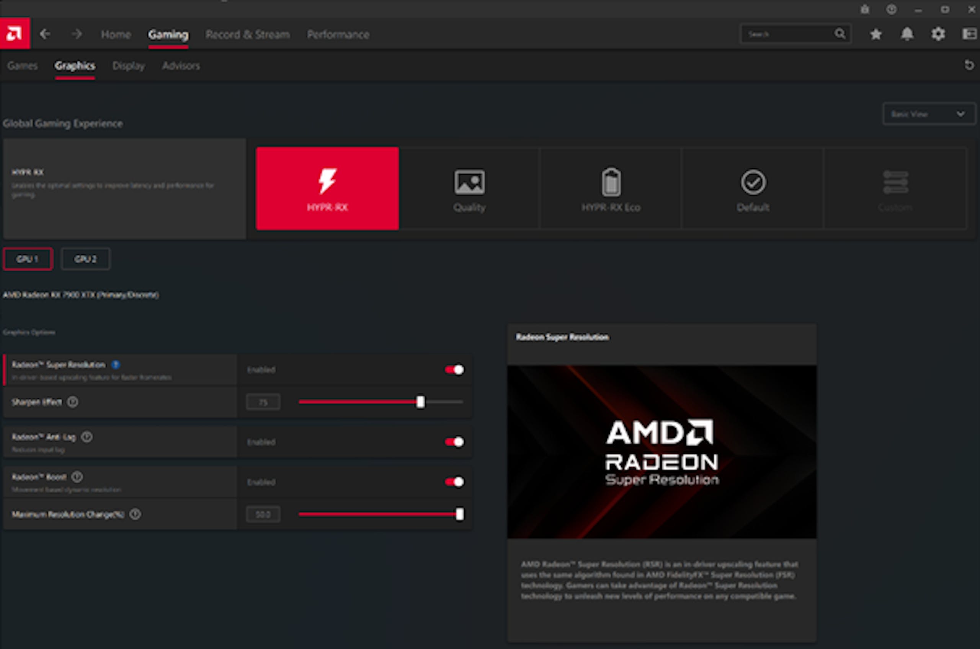The height and width of the screenshot is (649, 980).
Task: Click the Sharpen Effect slider handle
Action: 420,402
